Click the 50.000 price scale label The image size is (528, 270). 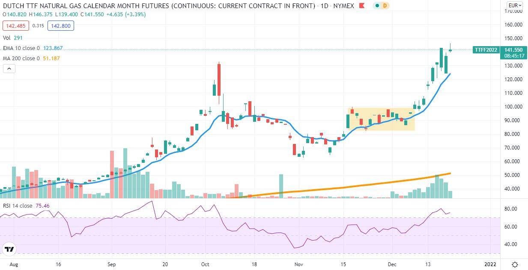[513, 175]
